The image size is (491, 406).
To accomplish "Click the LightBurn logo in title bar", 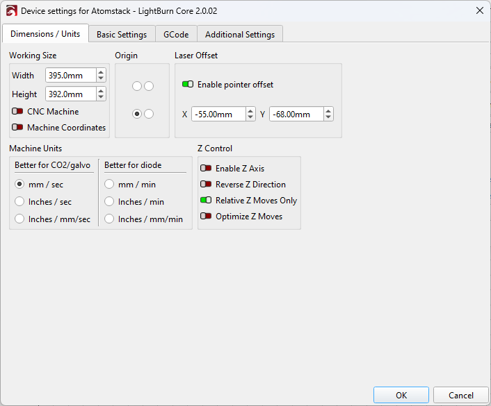I will (x=11, y=11).
